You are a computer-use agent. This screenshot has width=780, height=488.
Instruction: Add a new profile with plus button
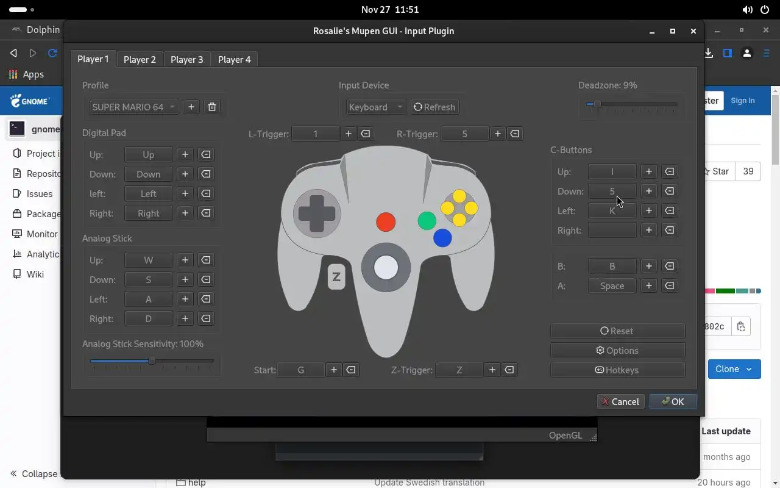pos(191,107)
